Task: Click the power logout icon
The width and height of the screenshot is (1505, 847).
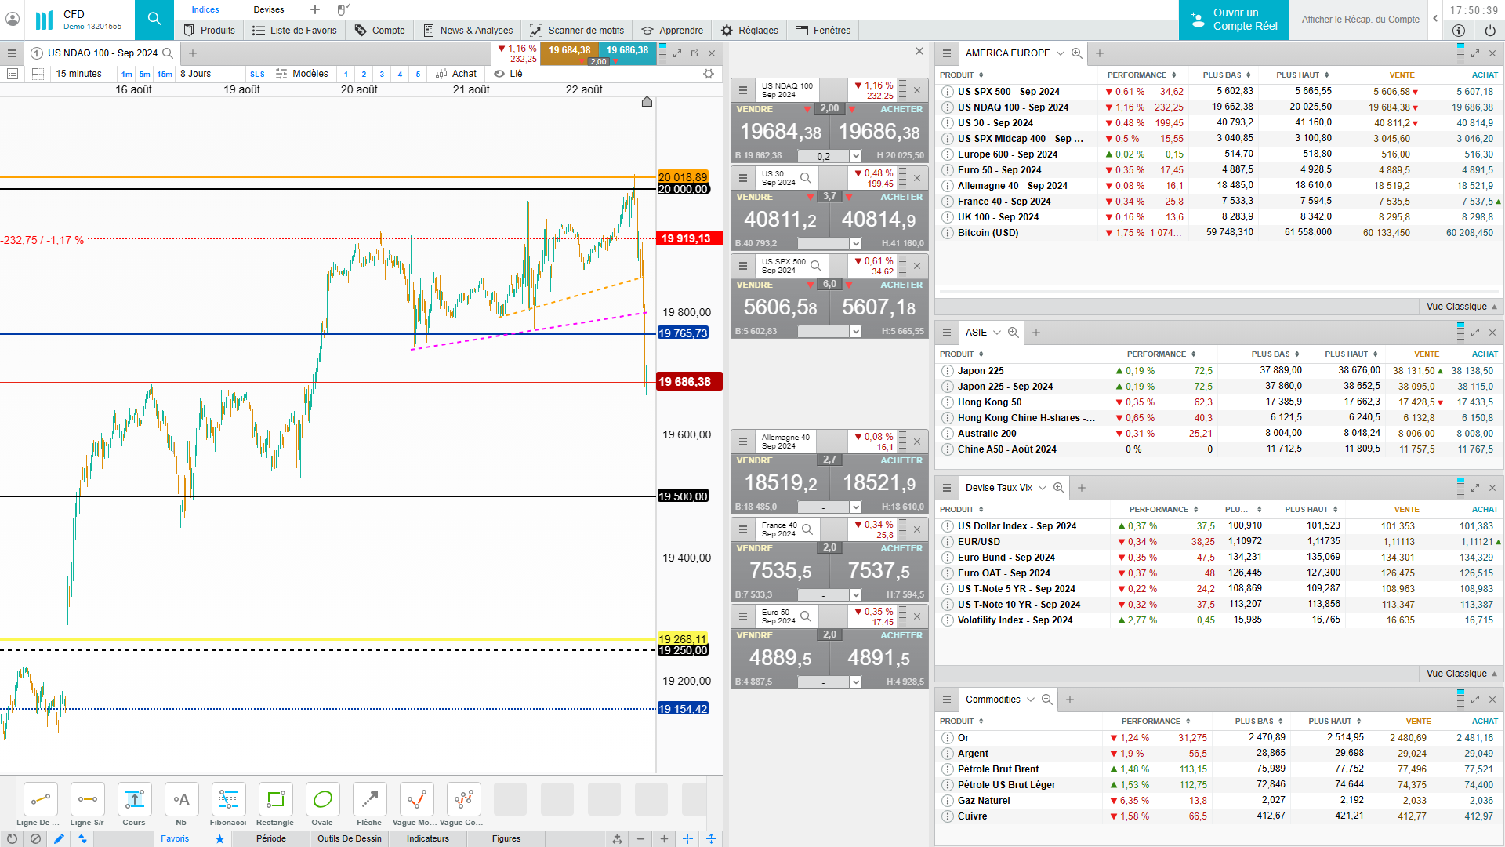Action: tap(1489, 31)
